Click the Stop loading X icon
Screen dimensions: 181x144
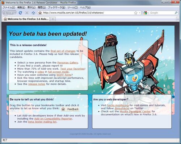[27, 13]
